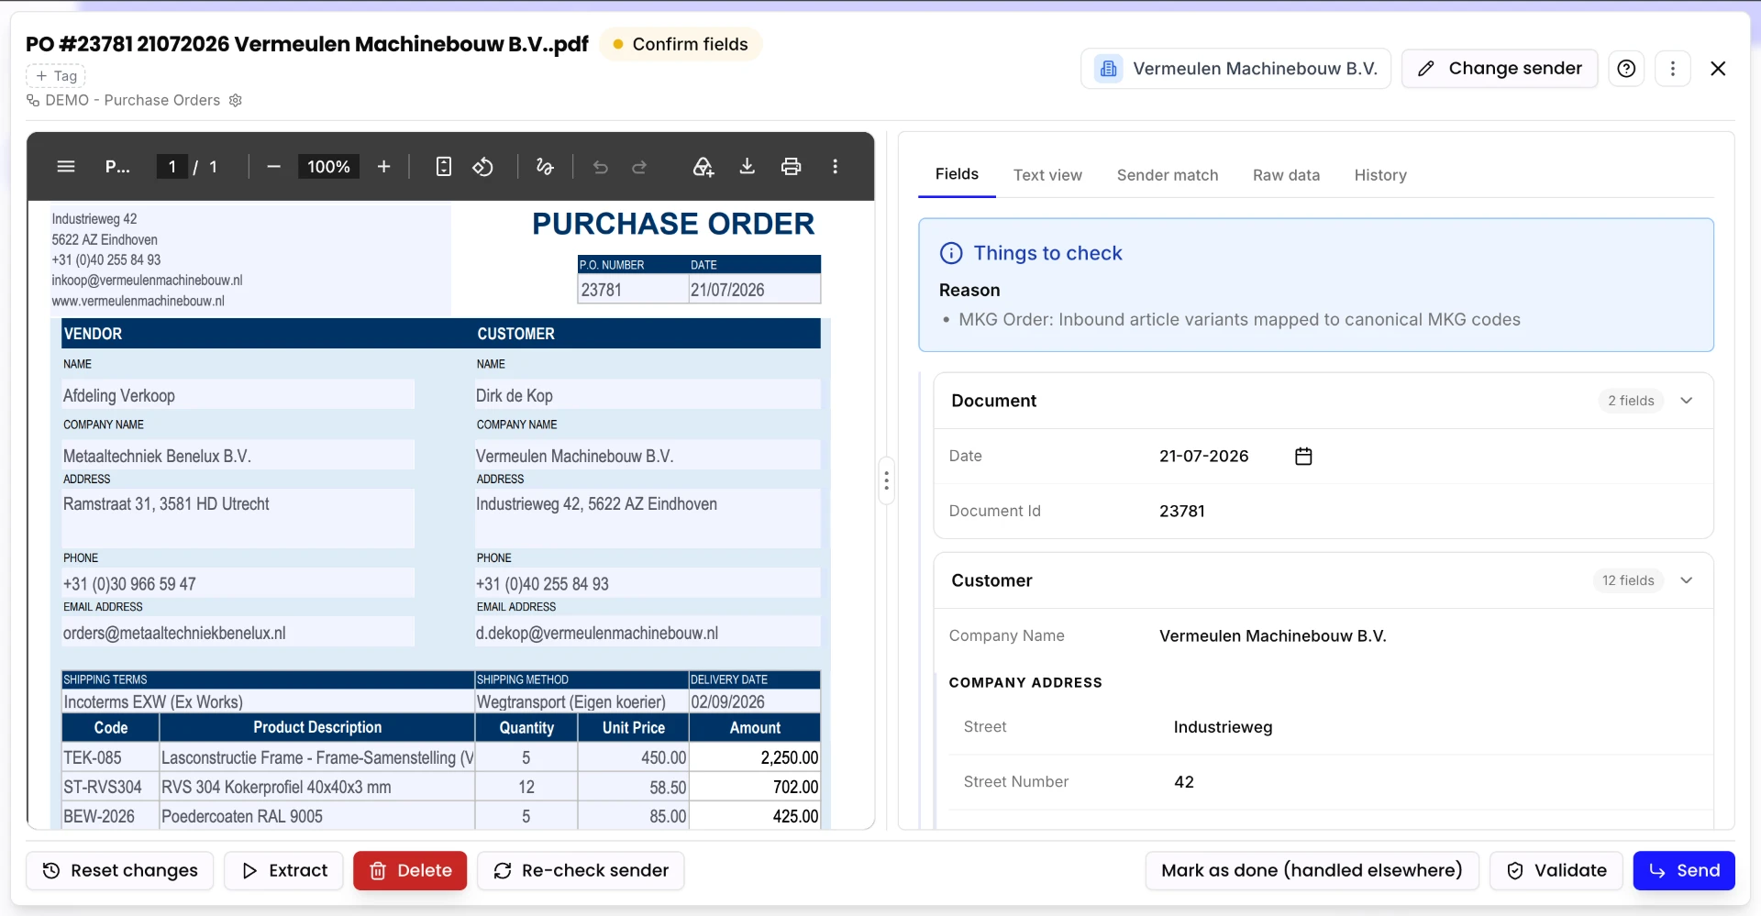
Task: Click the Validate button
Action: tap(1556, 870)
